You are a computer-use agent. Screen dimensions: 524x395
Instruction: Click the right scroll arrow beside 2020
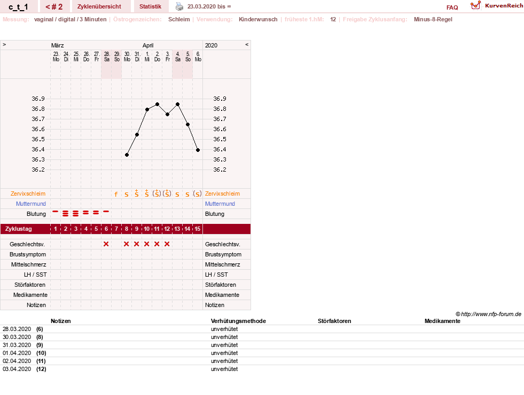pos(247,44)
